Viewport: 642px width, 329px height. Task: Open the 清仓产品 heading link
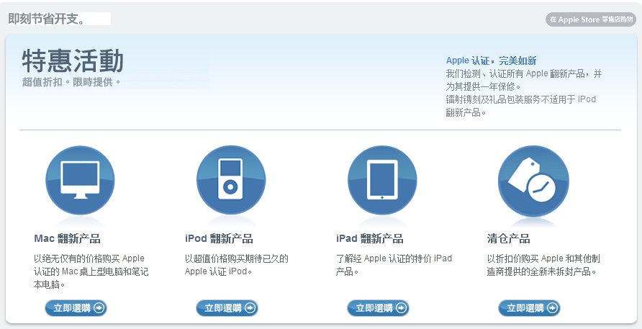[x=509, y=238]
